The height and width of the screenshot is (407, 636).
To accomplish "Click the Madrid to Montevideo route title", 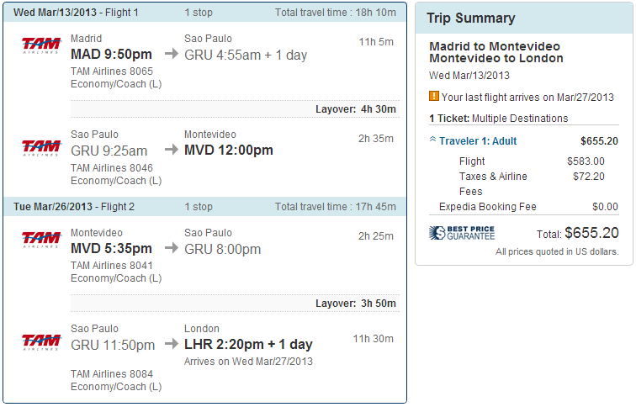I will [494, 46].
